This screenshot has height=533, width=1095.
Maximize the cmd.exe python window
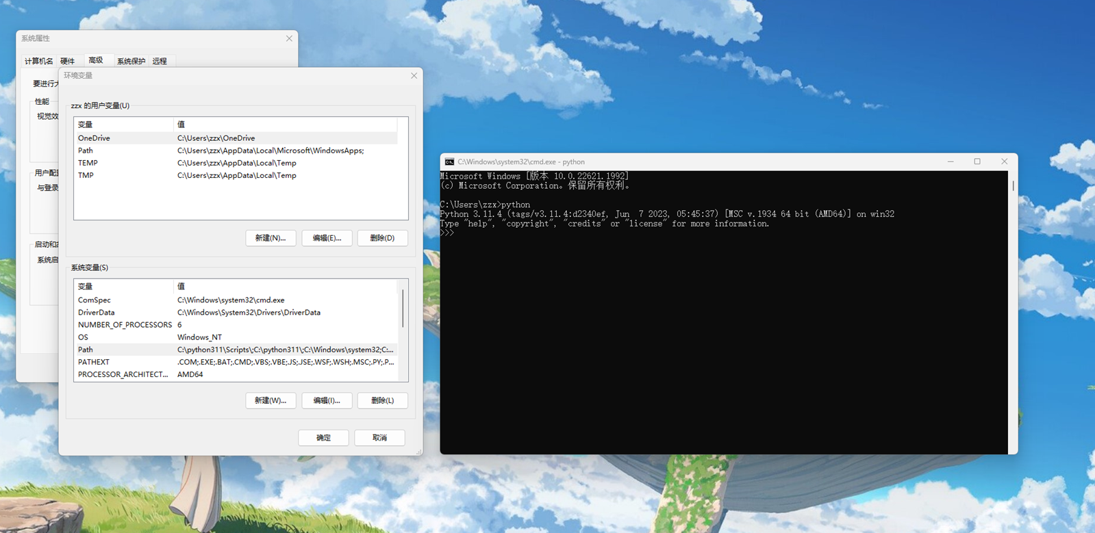pos(977,161)
